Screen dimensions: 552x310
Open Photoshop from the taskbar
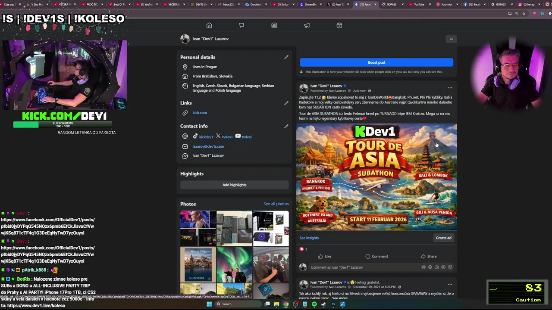point(333,304)
